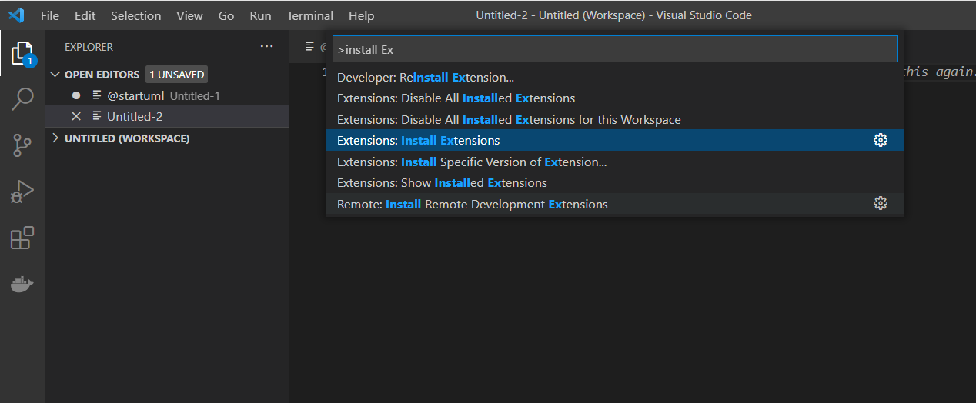Screen dimensions: 976x403
Task: Close the Untitled-2 editor with X
Action: 76,117
